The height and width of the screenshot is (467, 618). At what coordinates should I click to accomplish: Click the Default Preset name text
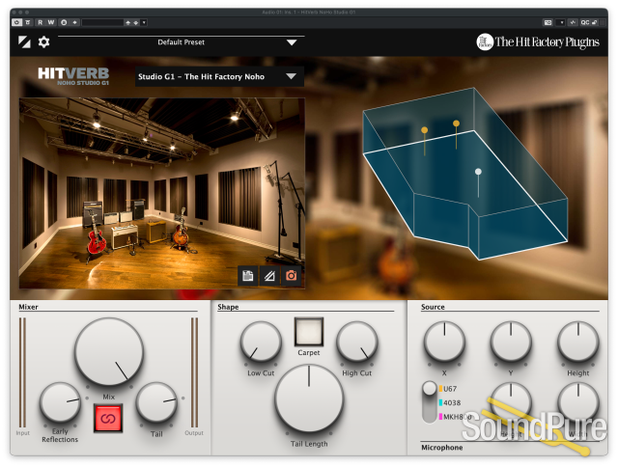181,42
